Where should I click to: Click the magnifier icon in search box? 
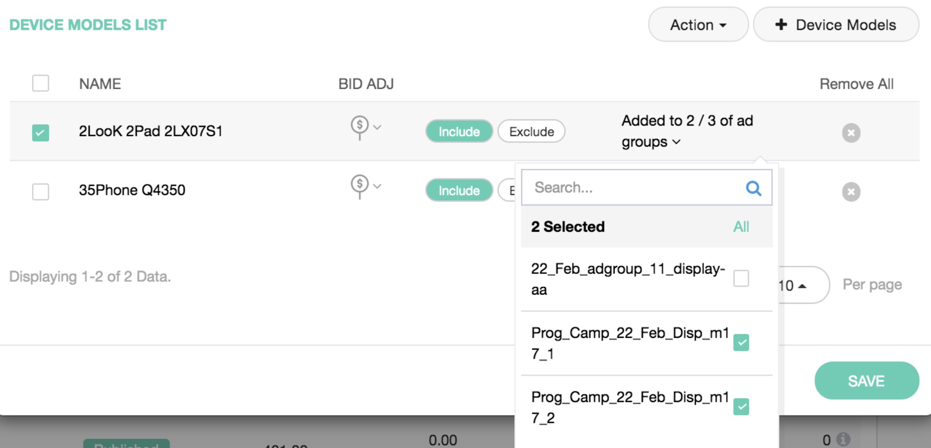753,188
